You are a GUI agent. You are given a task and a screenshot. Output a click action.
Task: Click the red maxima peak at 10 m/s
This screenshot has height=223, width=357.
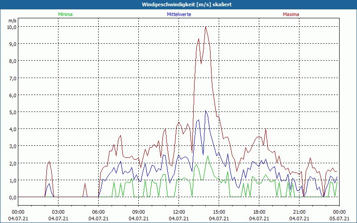[205, 27]
